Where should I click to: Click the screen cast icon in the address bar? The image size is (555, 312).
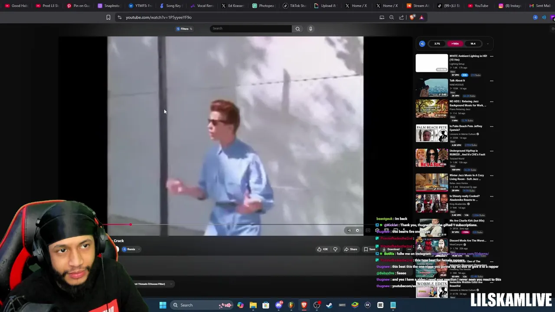point(382,17)
